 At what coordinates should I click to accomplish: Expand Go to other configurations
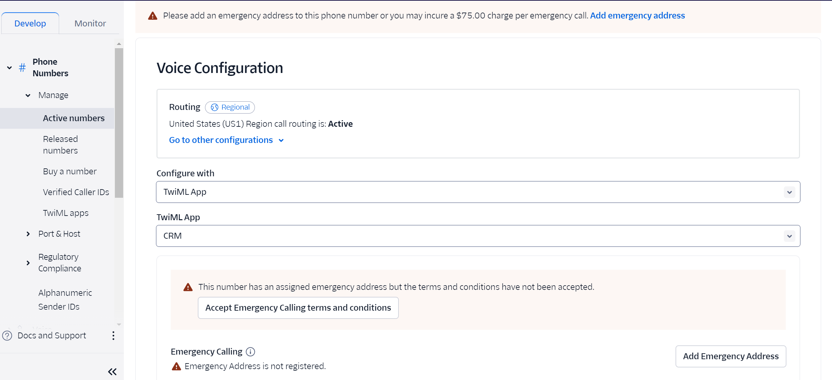coord(226,140)
